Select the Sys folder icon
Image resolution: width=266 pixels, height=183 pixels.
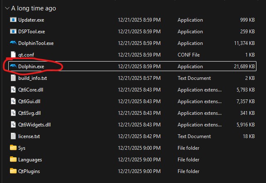[x=13, y=148]
